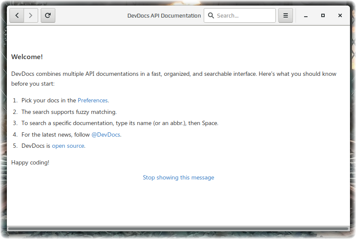Maximize the DevDocs window
Screen dimensions: 356x239
323,15
